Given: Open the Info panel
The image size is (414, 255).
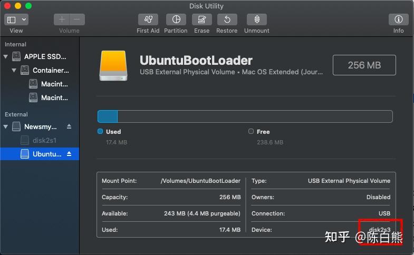Looking at the screenshot, I should click(x=398, y=19).
